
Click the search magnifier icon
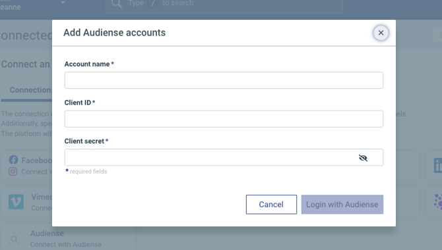[116, 4]
